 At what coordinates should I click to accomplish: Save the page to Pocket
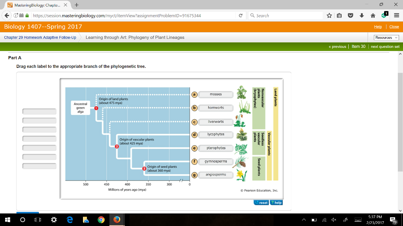click(x=350, y=16)
